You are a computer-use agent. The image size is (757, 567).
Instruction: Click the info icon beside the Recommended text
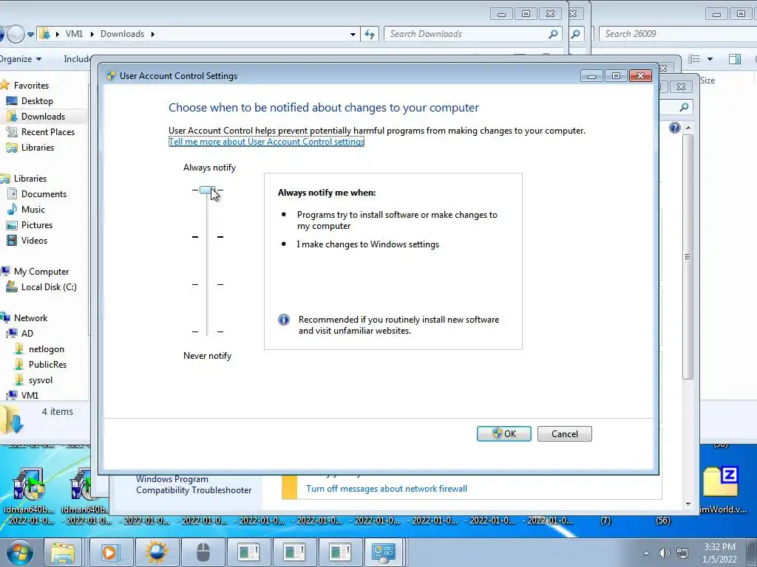point(284,320)
